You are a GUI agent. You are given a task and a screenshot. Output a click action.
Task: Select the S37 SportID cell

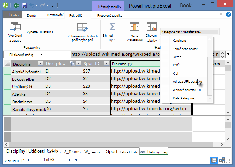(96, 71)
